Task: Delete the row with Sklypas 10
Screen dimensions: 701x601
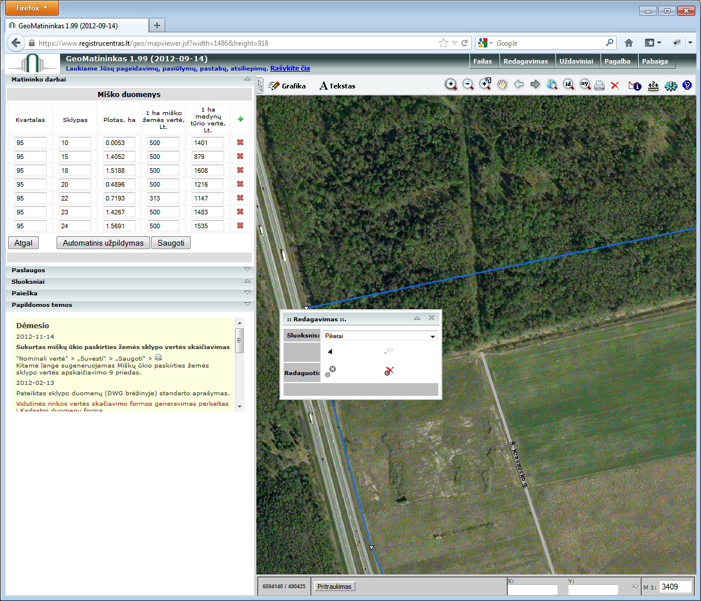Action: [x=240, y=142]
